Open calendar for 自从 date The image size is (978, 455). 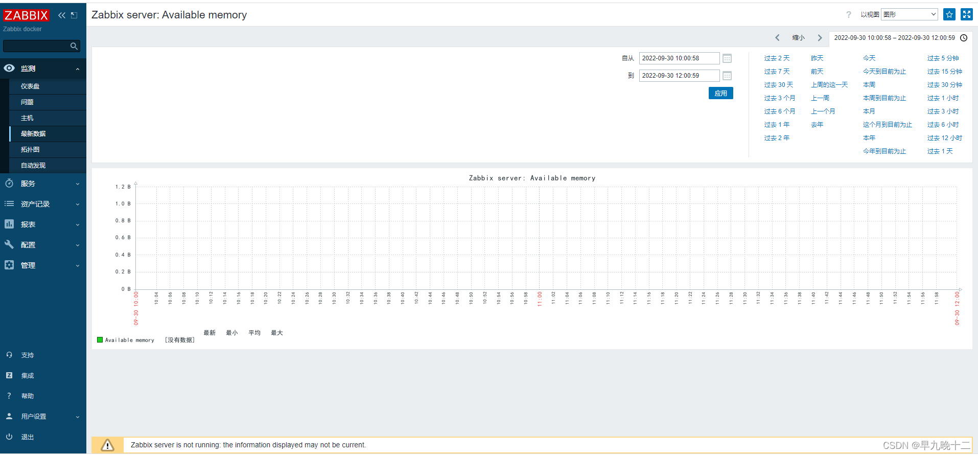pos(727,58)
